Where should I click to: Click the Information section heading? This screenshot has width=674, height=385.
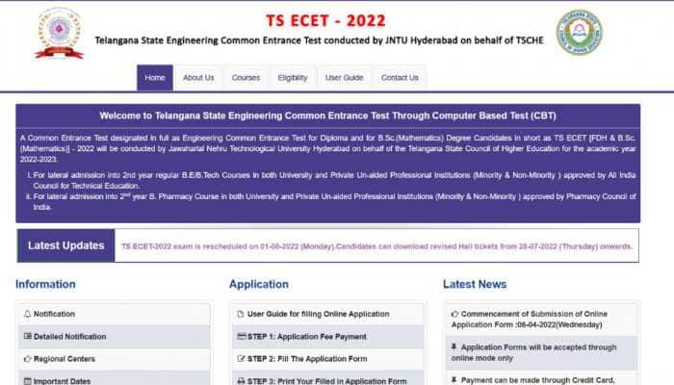[45, 284]
